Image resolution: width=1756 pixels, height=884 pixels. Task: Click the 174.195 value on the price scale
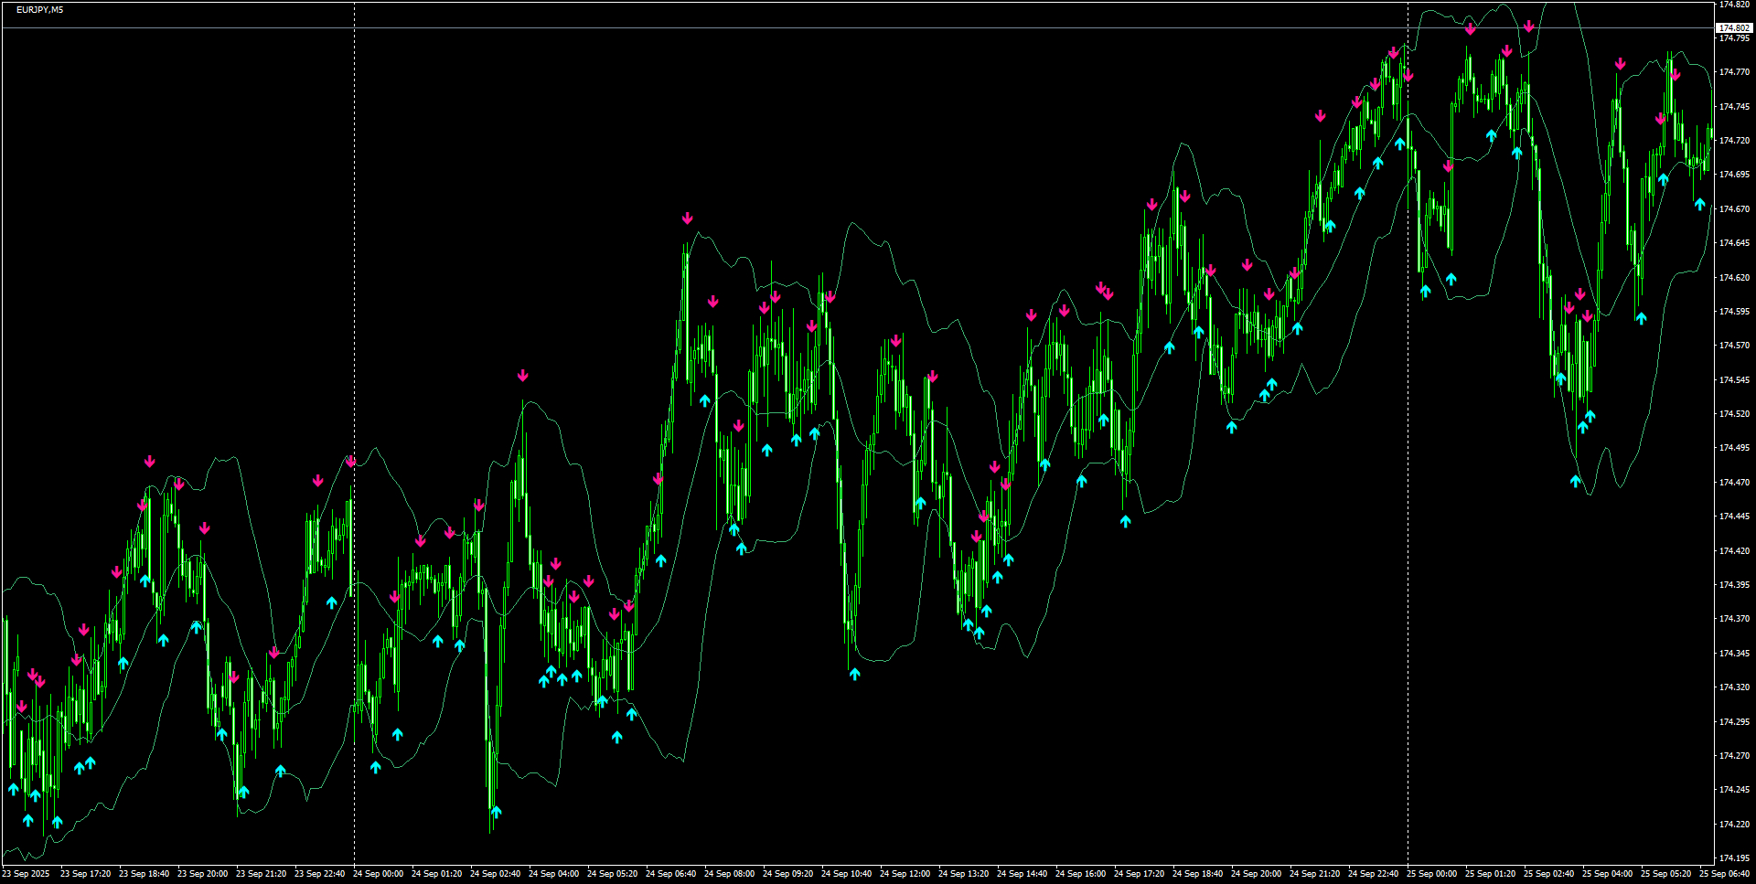[1735, 859]
